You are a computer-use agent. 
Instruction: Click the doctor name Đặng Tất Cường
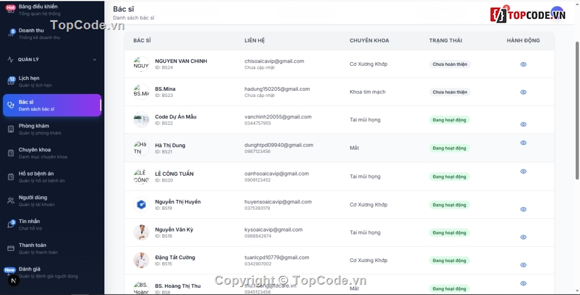[x=175, y=257]
